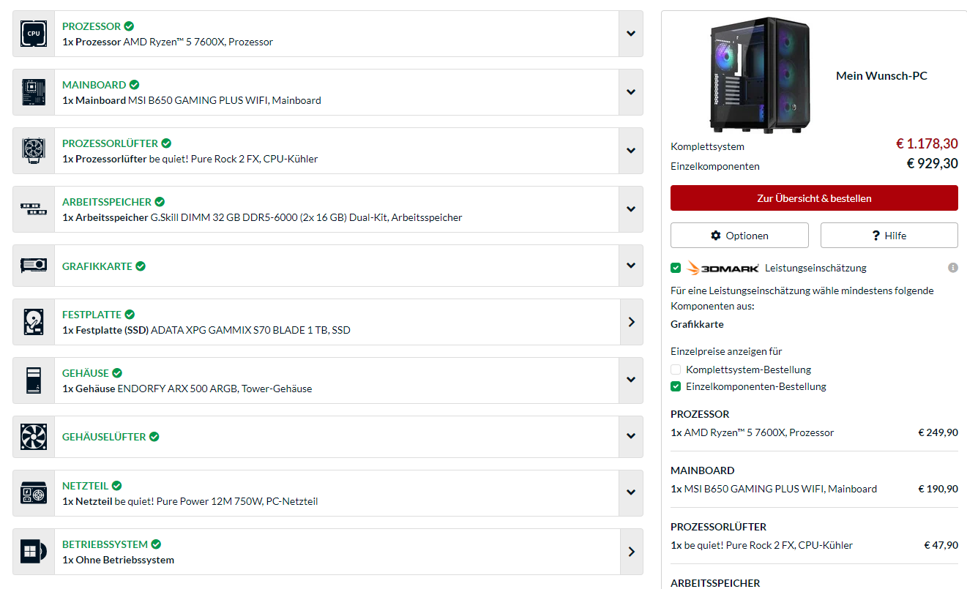Click the mainboard icon in Mainboard row
The image size is (967, 589).
click(34, 92)
